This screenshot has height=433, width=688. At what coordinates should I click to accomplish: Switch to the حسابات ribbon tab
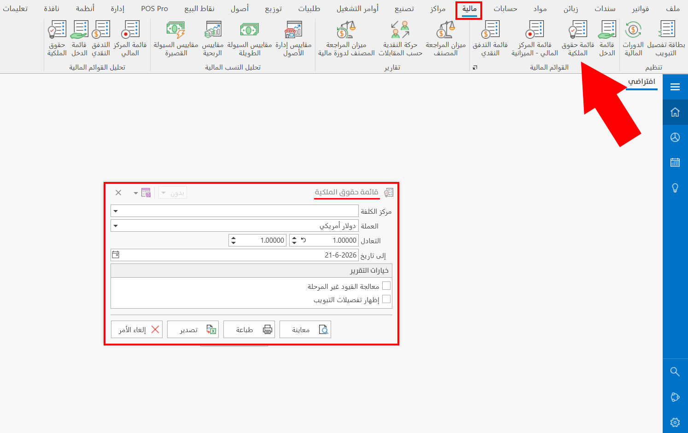505,9
